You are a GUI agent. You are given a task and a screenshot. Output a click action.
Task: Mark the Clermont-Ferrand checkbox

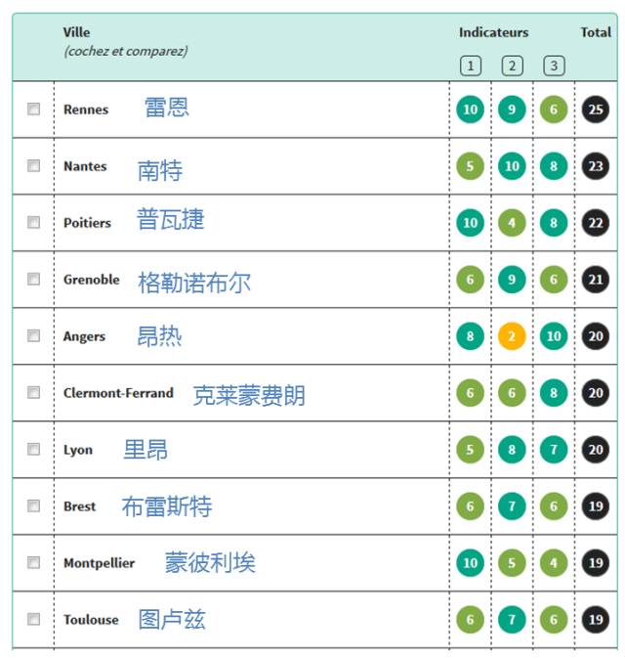[33, 392]
